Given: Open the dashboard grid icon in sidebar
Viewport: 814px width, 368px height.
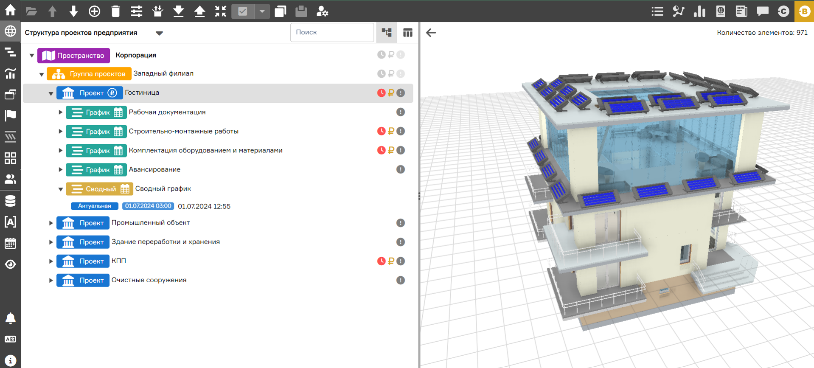Looking at the screenshot, I should (x=10, y=158).
